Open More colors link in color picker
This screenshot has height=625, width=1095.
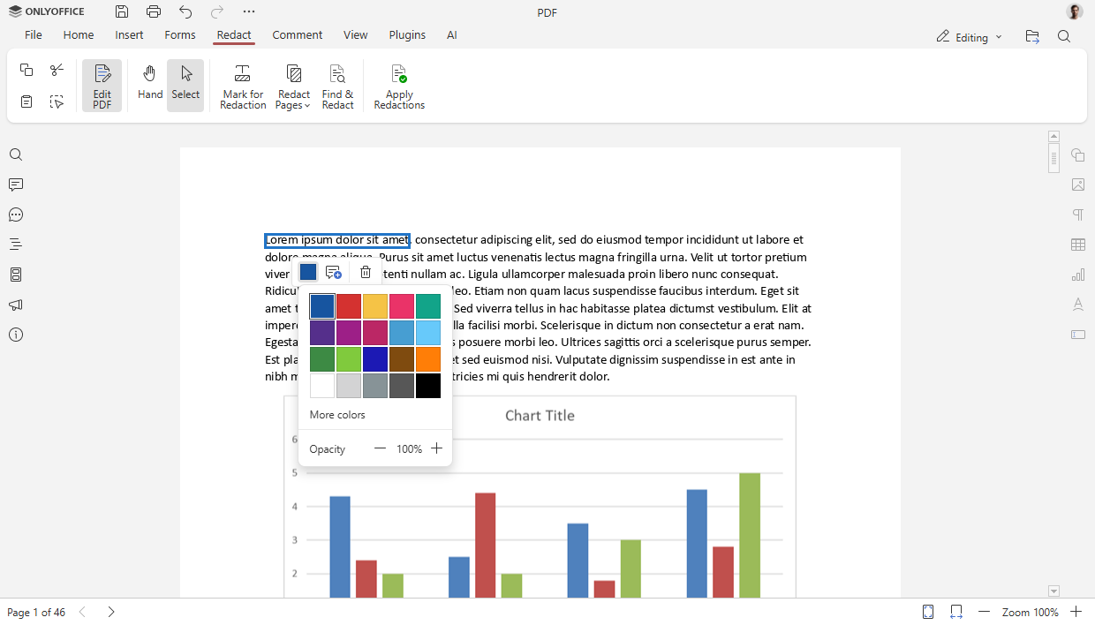338,414
